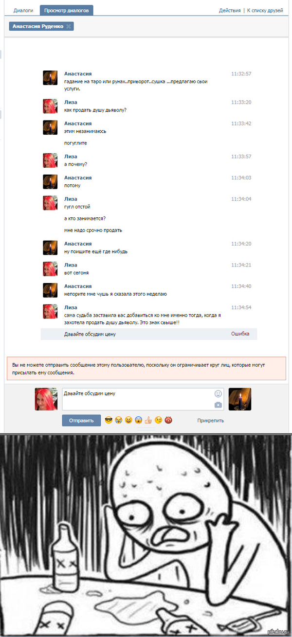This screenshot has width=292, height=637.
Task: Insert the sunglasses emoji
Action: click(109, 420)
